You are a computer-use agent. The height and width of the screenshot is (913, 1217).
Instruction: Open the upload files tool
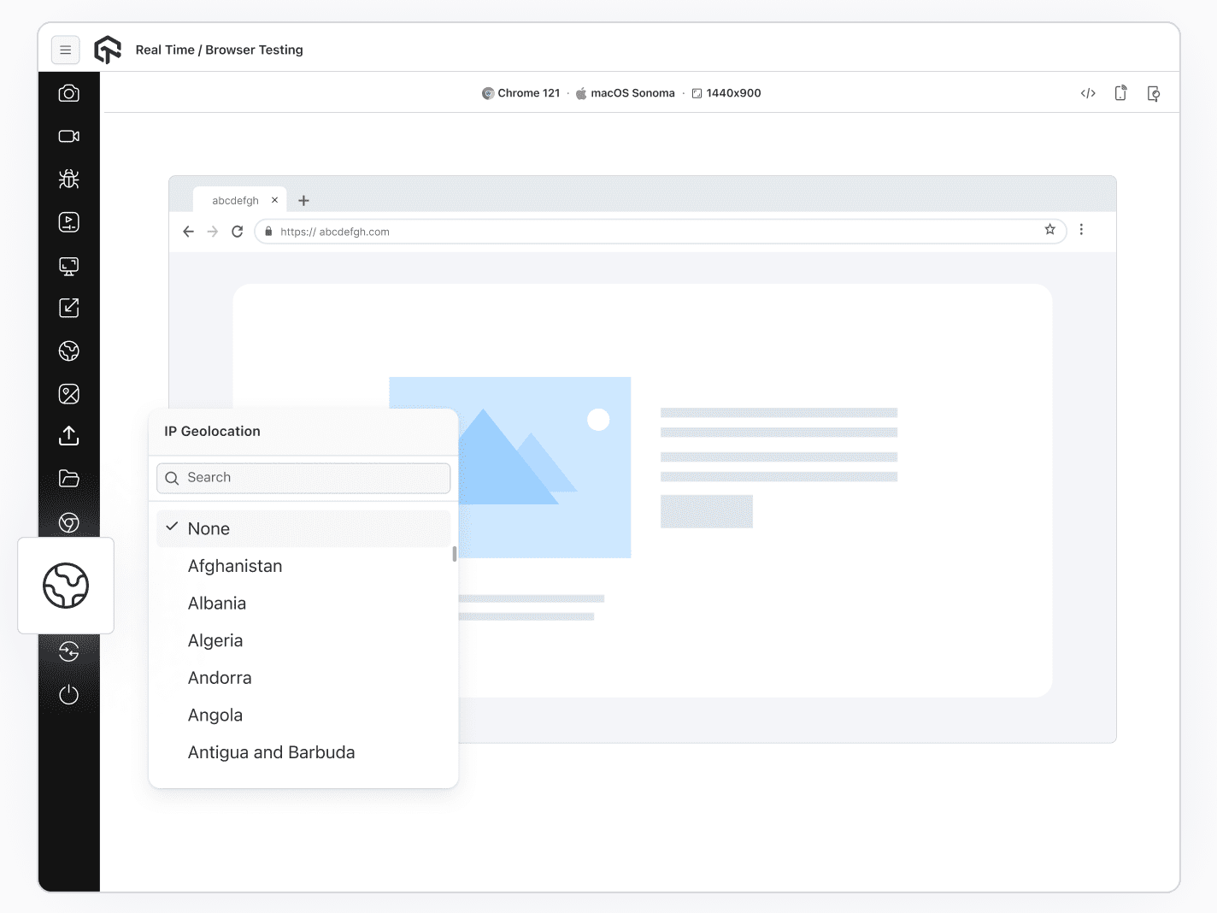tap(68, 436)
